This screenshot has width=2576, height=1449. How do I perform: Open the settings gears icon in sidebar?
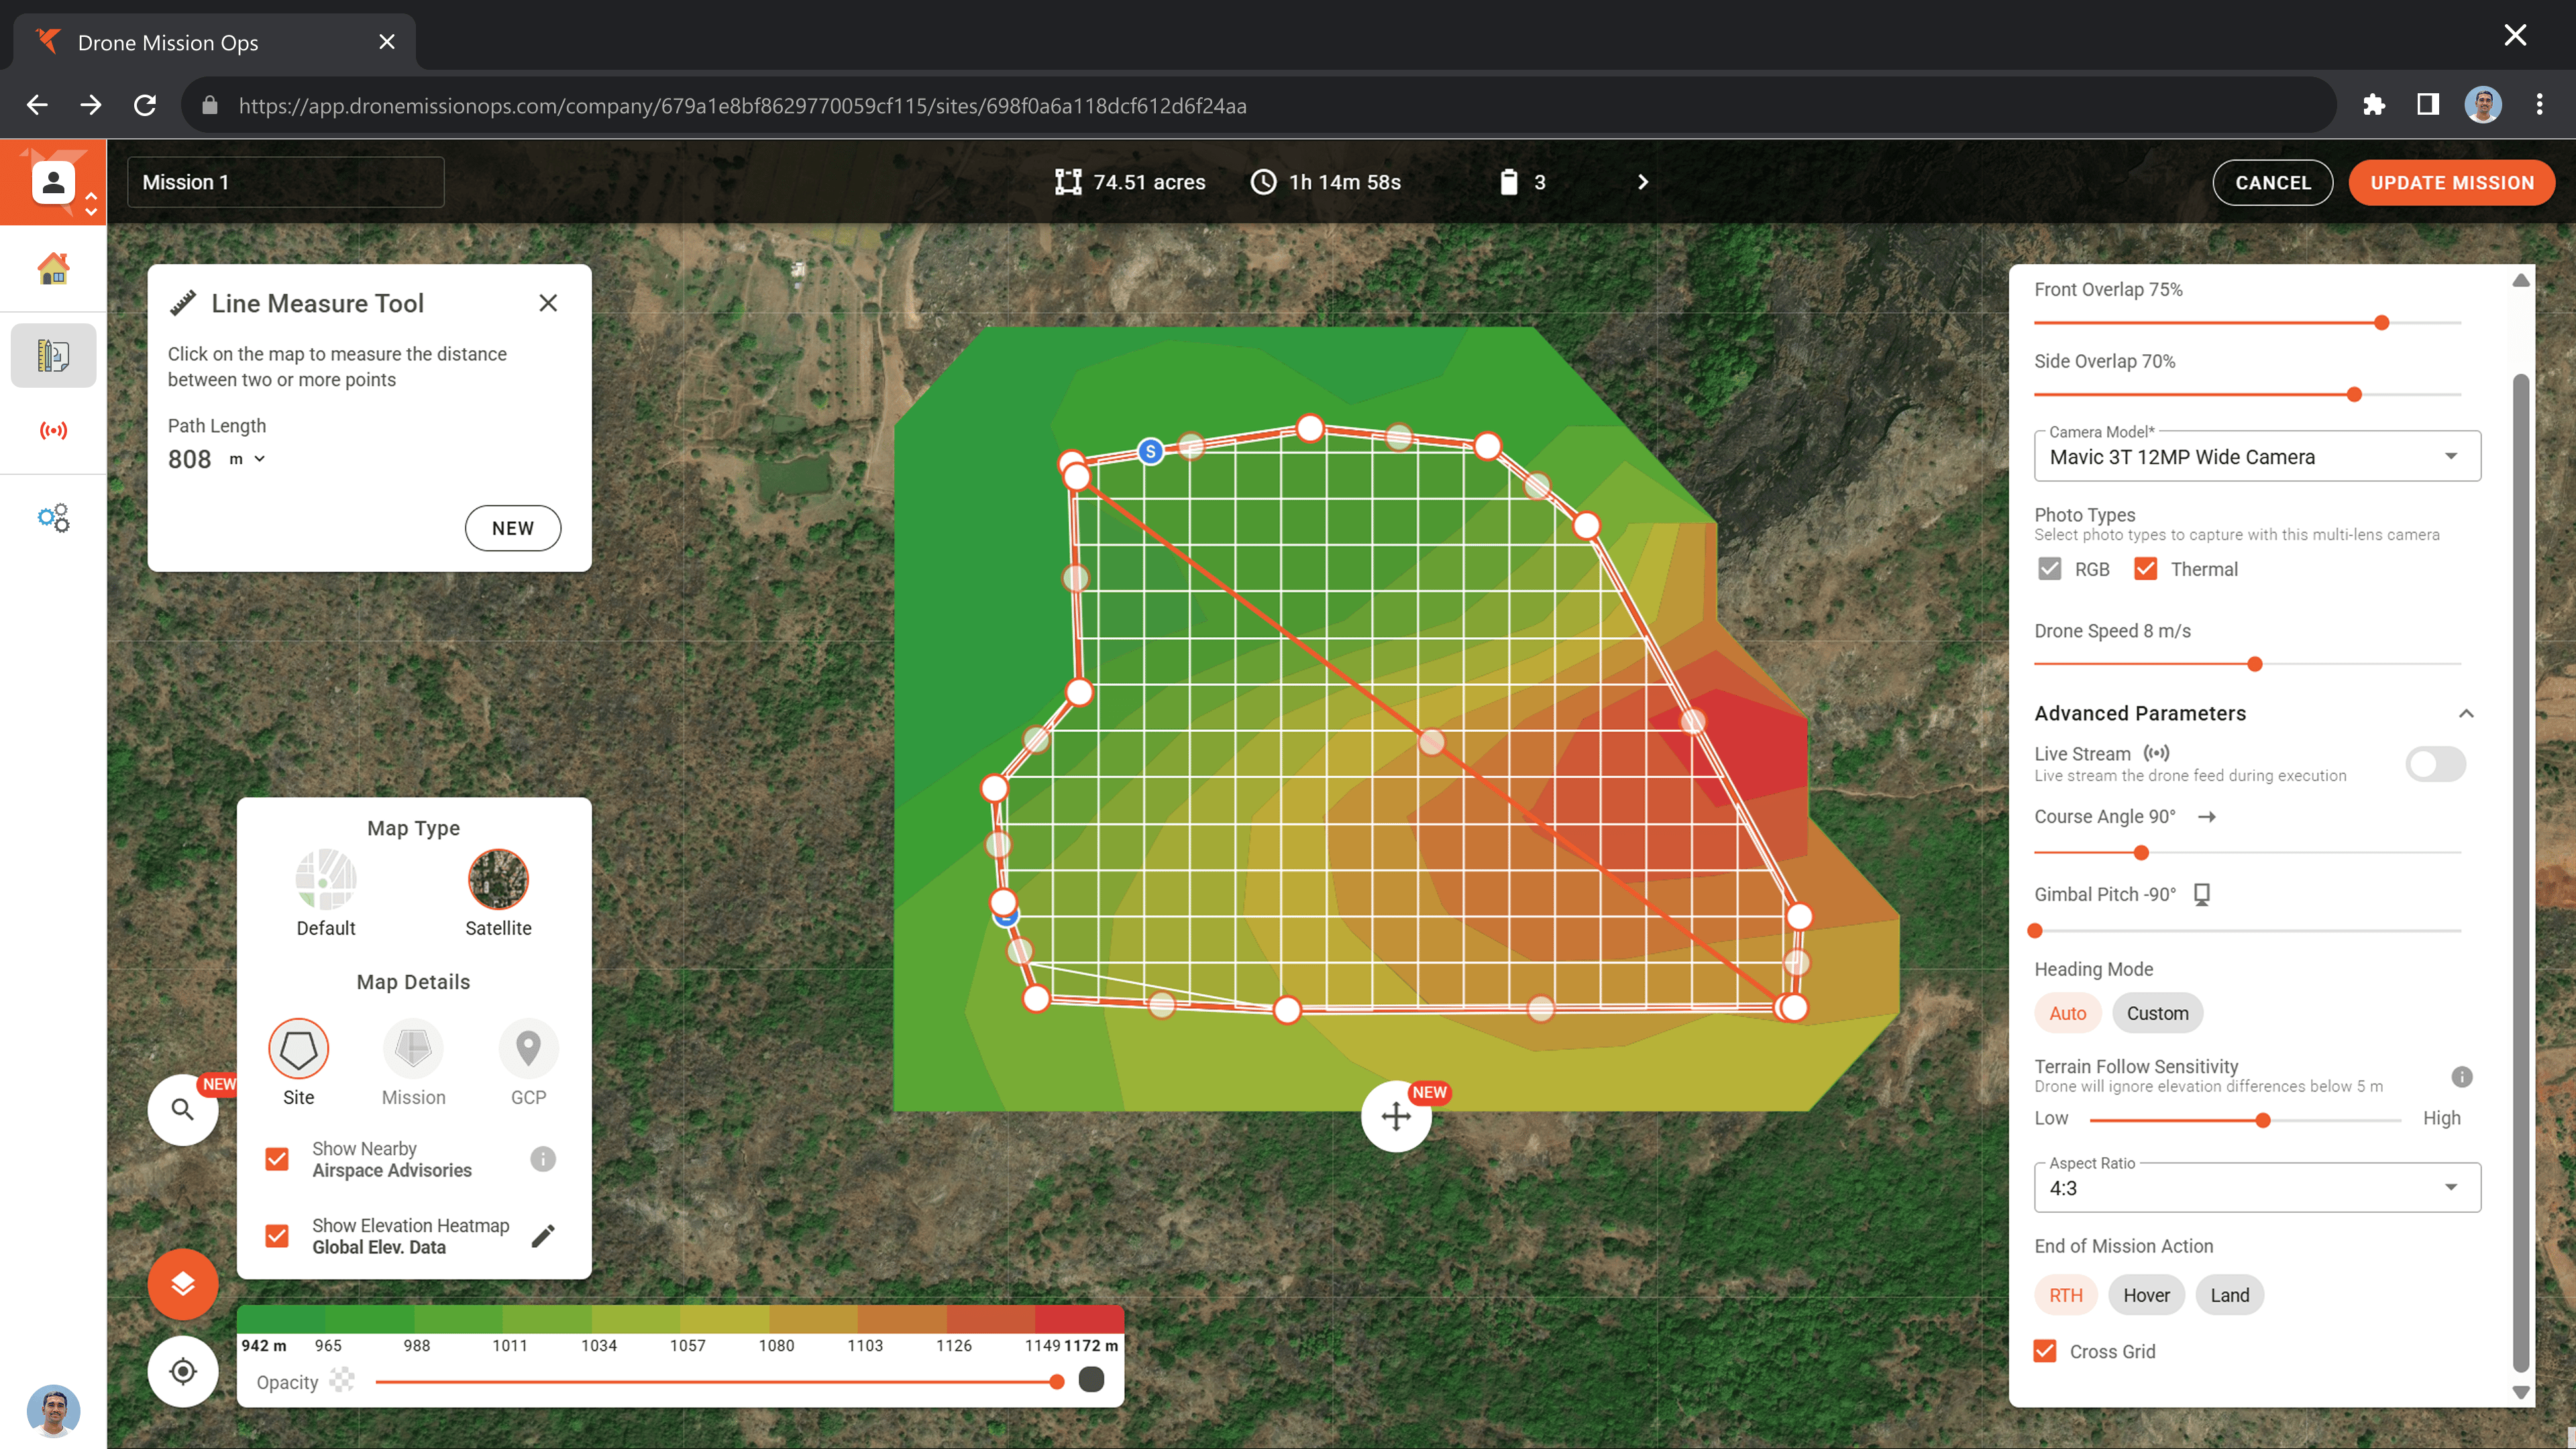pyautogui.click(x=53, y=517)
